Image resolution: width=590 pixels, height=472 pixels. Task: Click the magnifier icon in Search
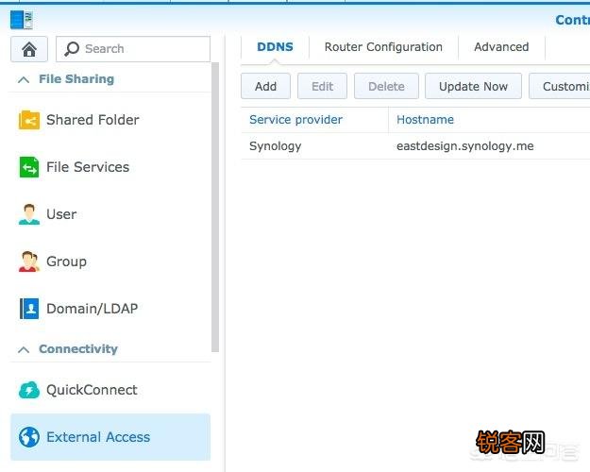click(x=72, y=49)
